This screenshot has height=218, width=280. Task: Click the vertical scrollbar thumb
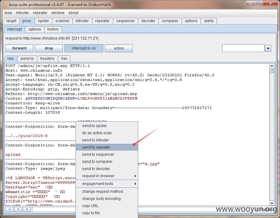click(x=272, y=71)
